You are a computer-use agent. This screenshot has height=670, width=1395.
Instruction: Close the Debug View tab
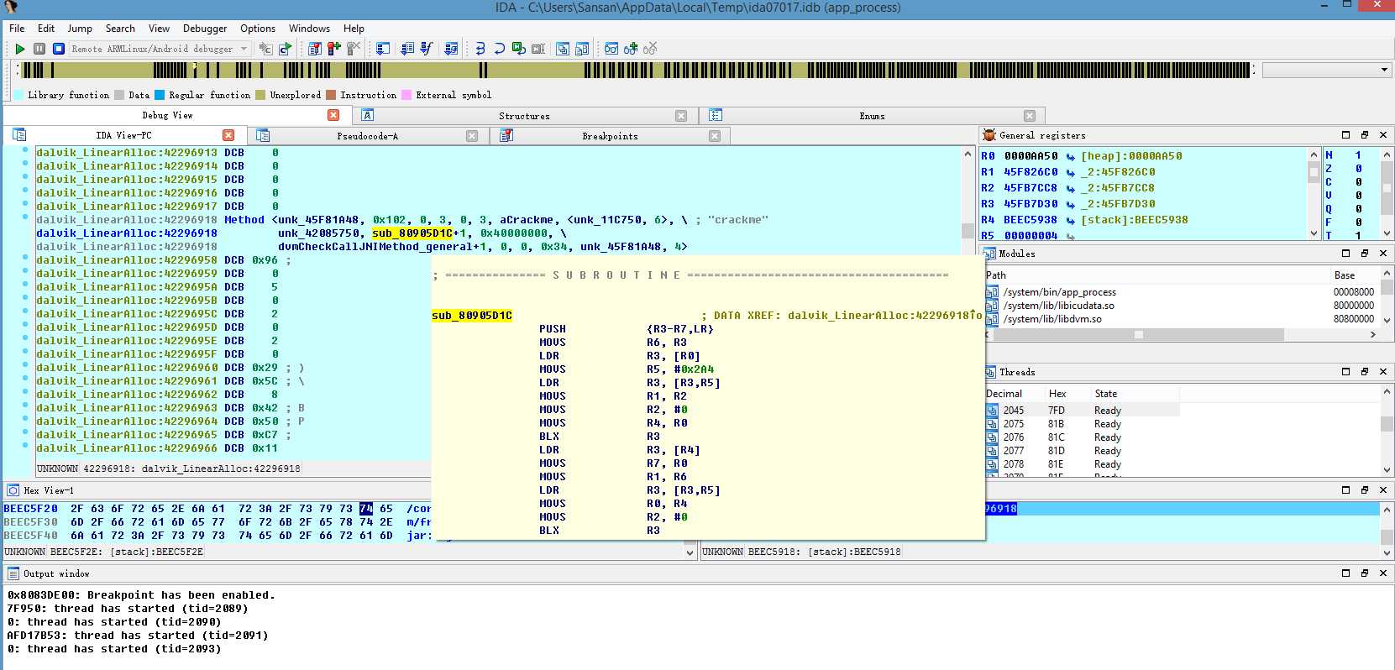[333, 115]
